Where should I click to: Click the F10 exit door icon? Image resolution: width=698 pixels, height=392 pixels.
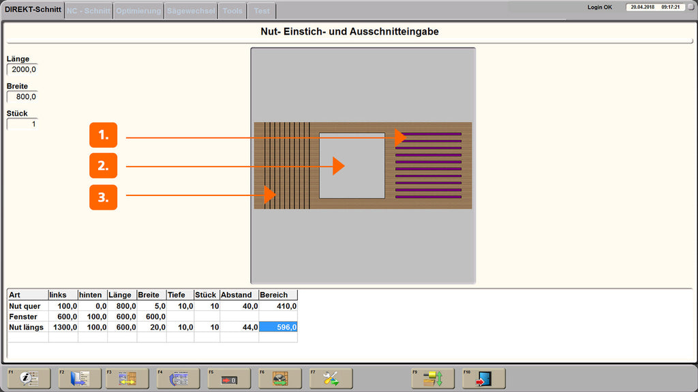click(x=484, y=378)
